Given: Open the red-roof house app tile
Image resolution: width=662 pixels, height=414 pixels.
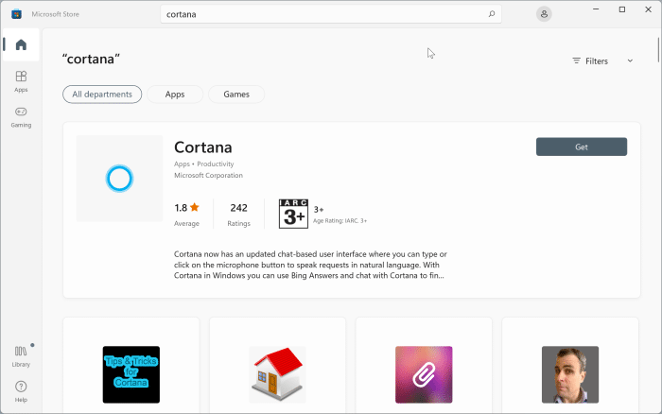Looking at the screenshot, I should coord(277,374).
